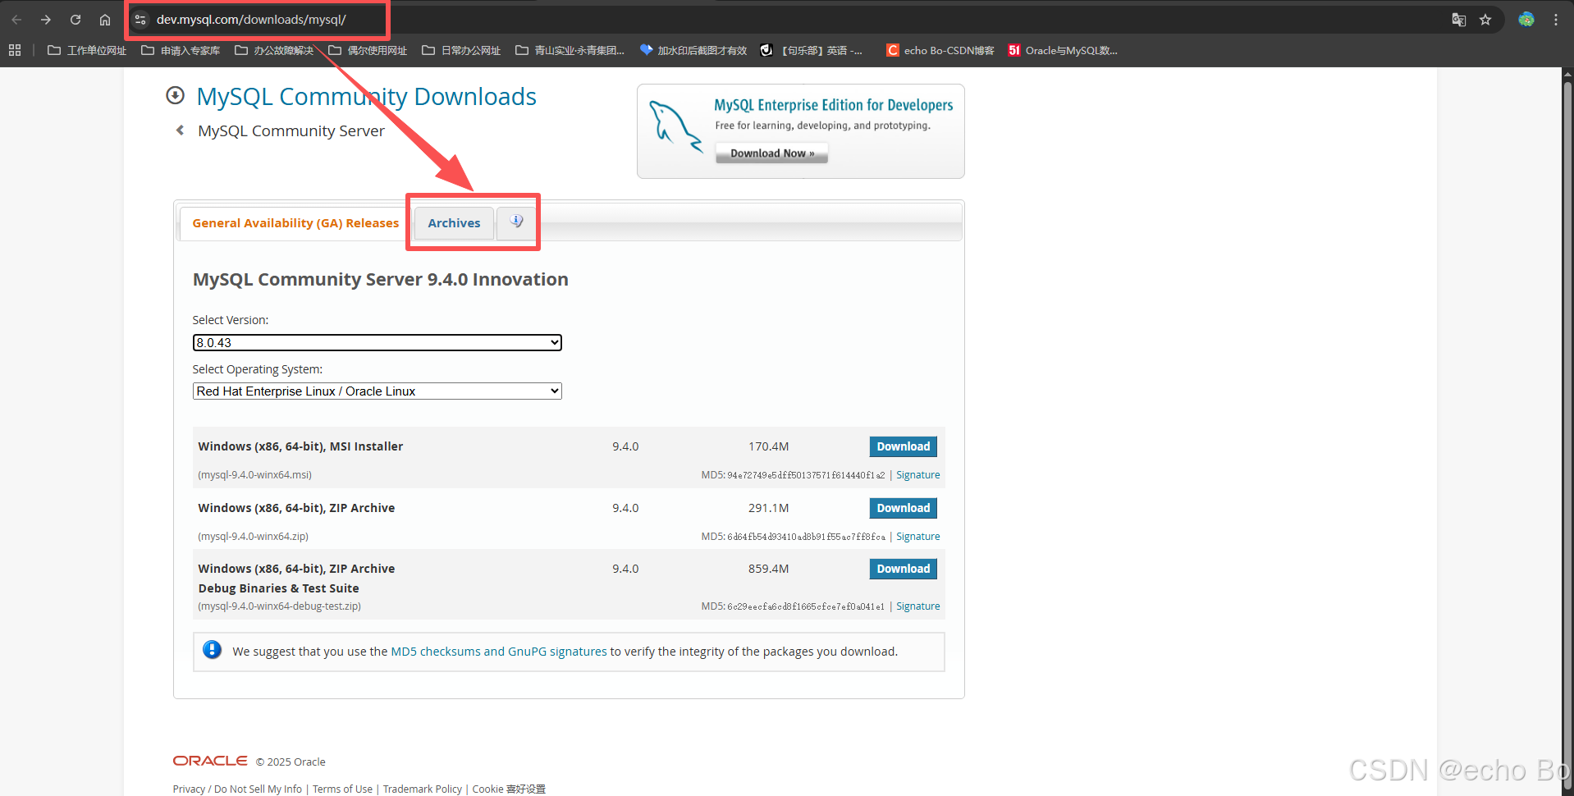Expand the Select Operating System dropdown
The height and width of the screenshot is (796, 1574).
(377, 391)
